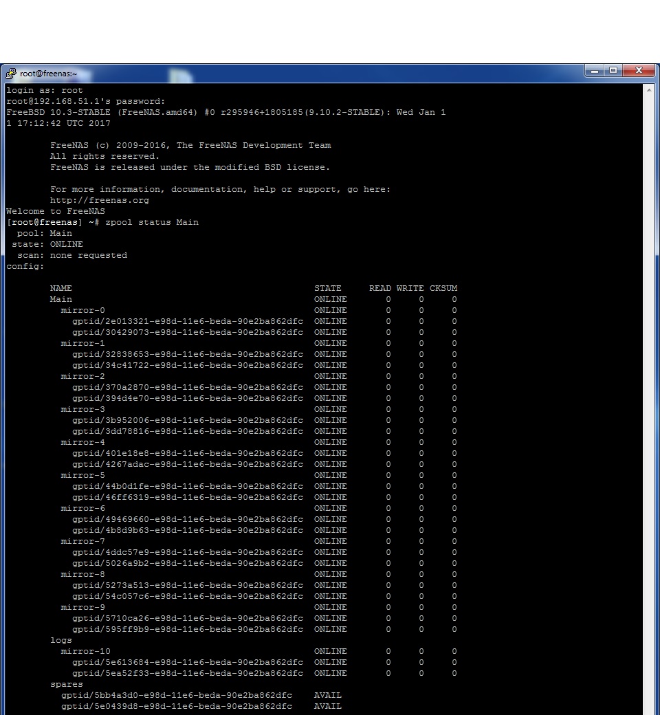Click the 'config:' label
The width and height of the screenshot is (660, 715).
pyautogui.click(x=25, y=266)
